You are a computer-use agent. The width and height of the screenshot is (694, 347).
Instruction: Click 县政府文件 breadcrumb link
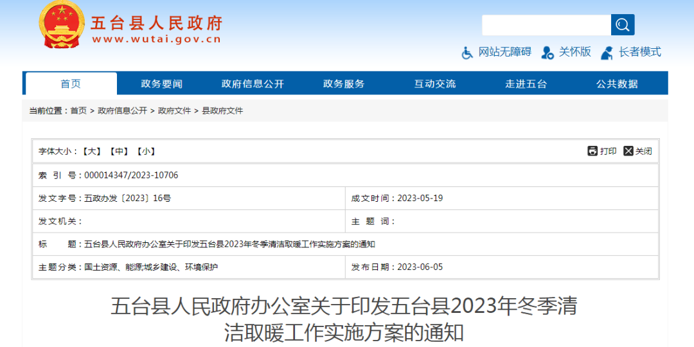pos(223,111)
